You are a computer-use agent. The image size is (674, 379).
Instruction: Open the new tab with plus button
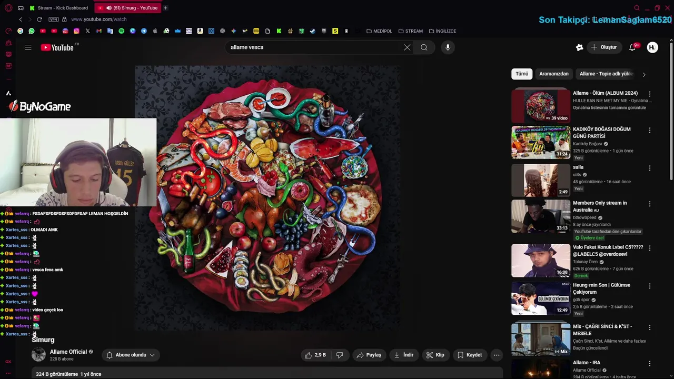pos(165,8)
